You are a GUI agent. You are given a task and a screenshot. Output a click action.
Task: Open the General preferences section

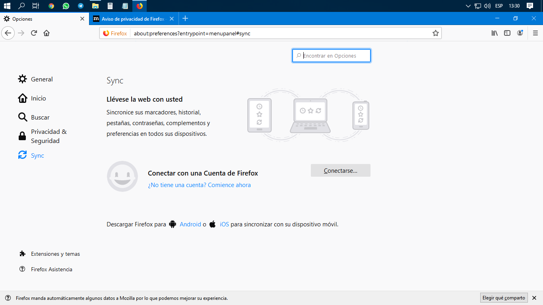click(41, 79)
